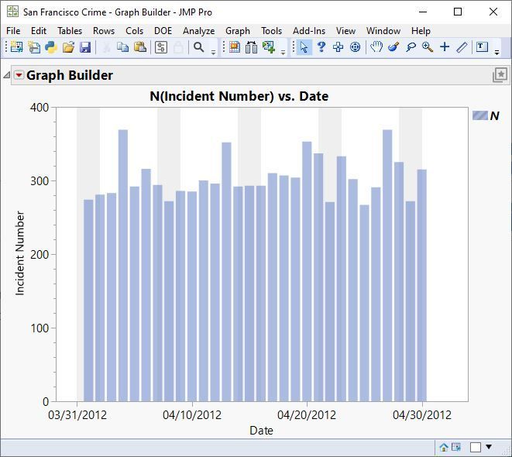512x457 pixels.
Task: Open the Cols menu
Action: (135, 31)
